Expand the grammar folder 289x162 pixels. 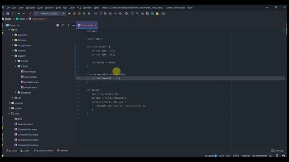12,35
